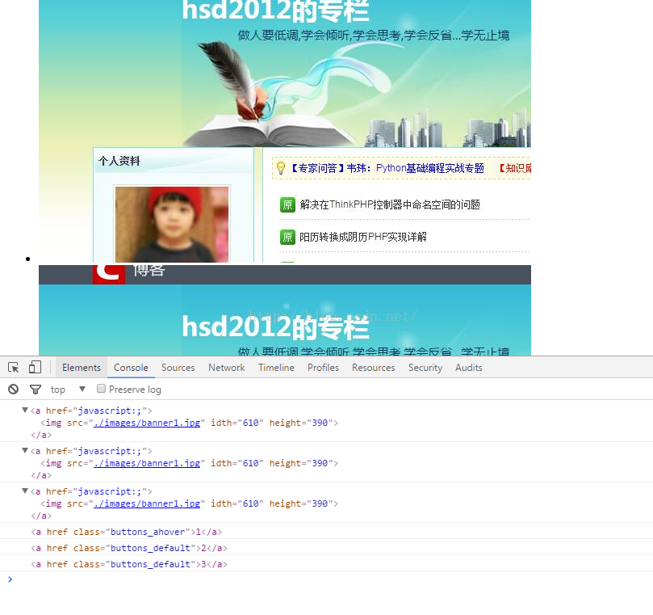Click the lower hsd2012的专栏 banner title
The height and width of the screenshot is (615, 653).
pos(275,326)
